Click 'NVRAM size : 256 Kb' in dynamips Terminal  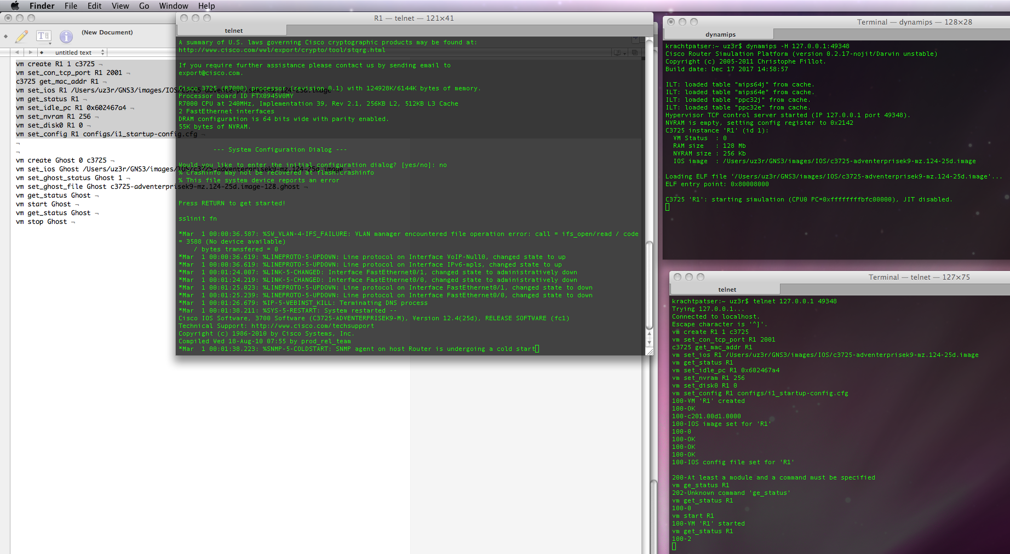[x=709, y=153]
